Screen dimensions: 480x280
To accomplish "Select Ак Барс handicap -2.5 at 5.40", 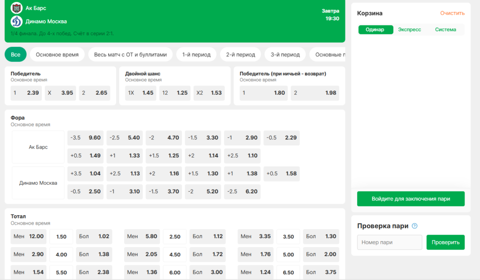I will point(125,138).
